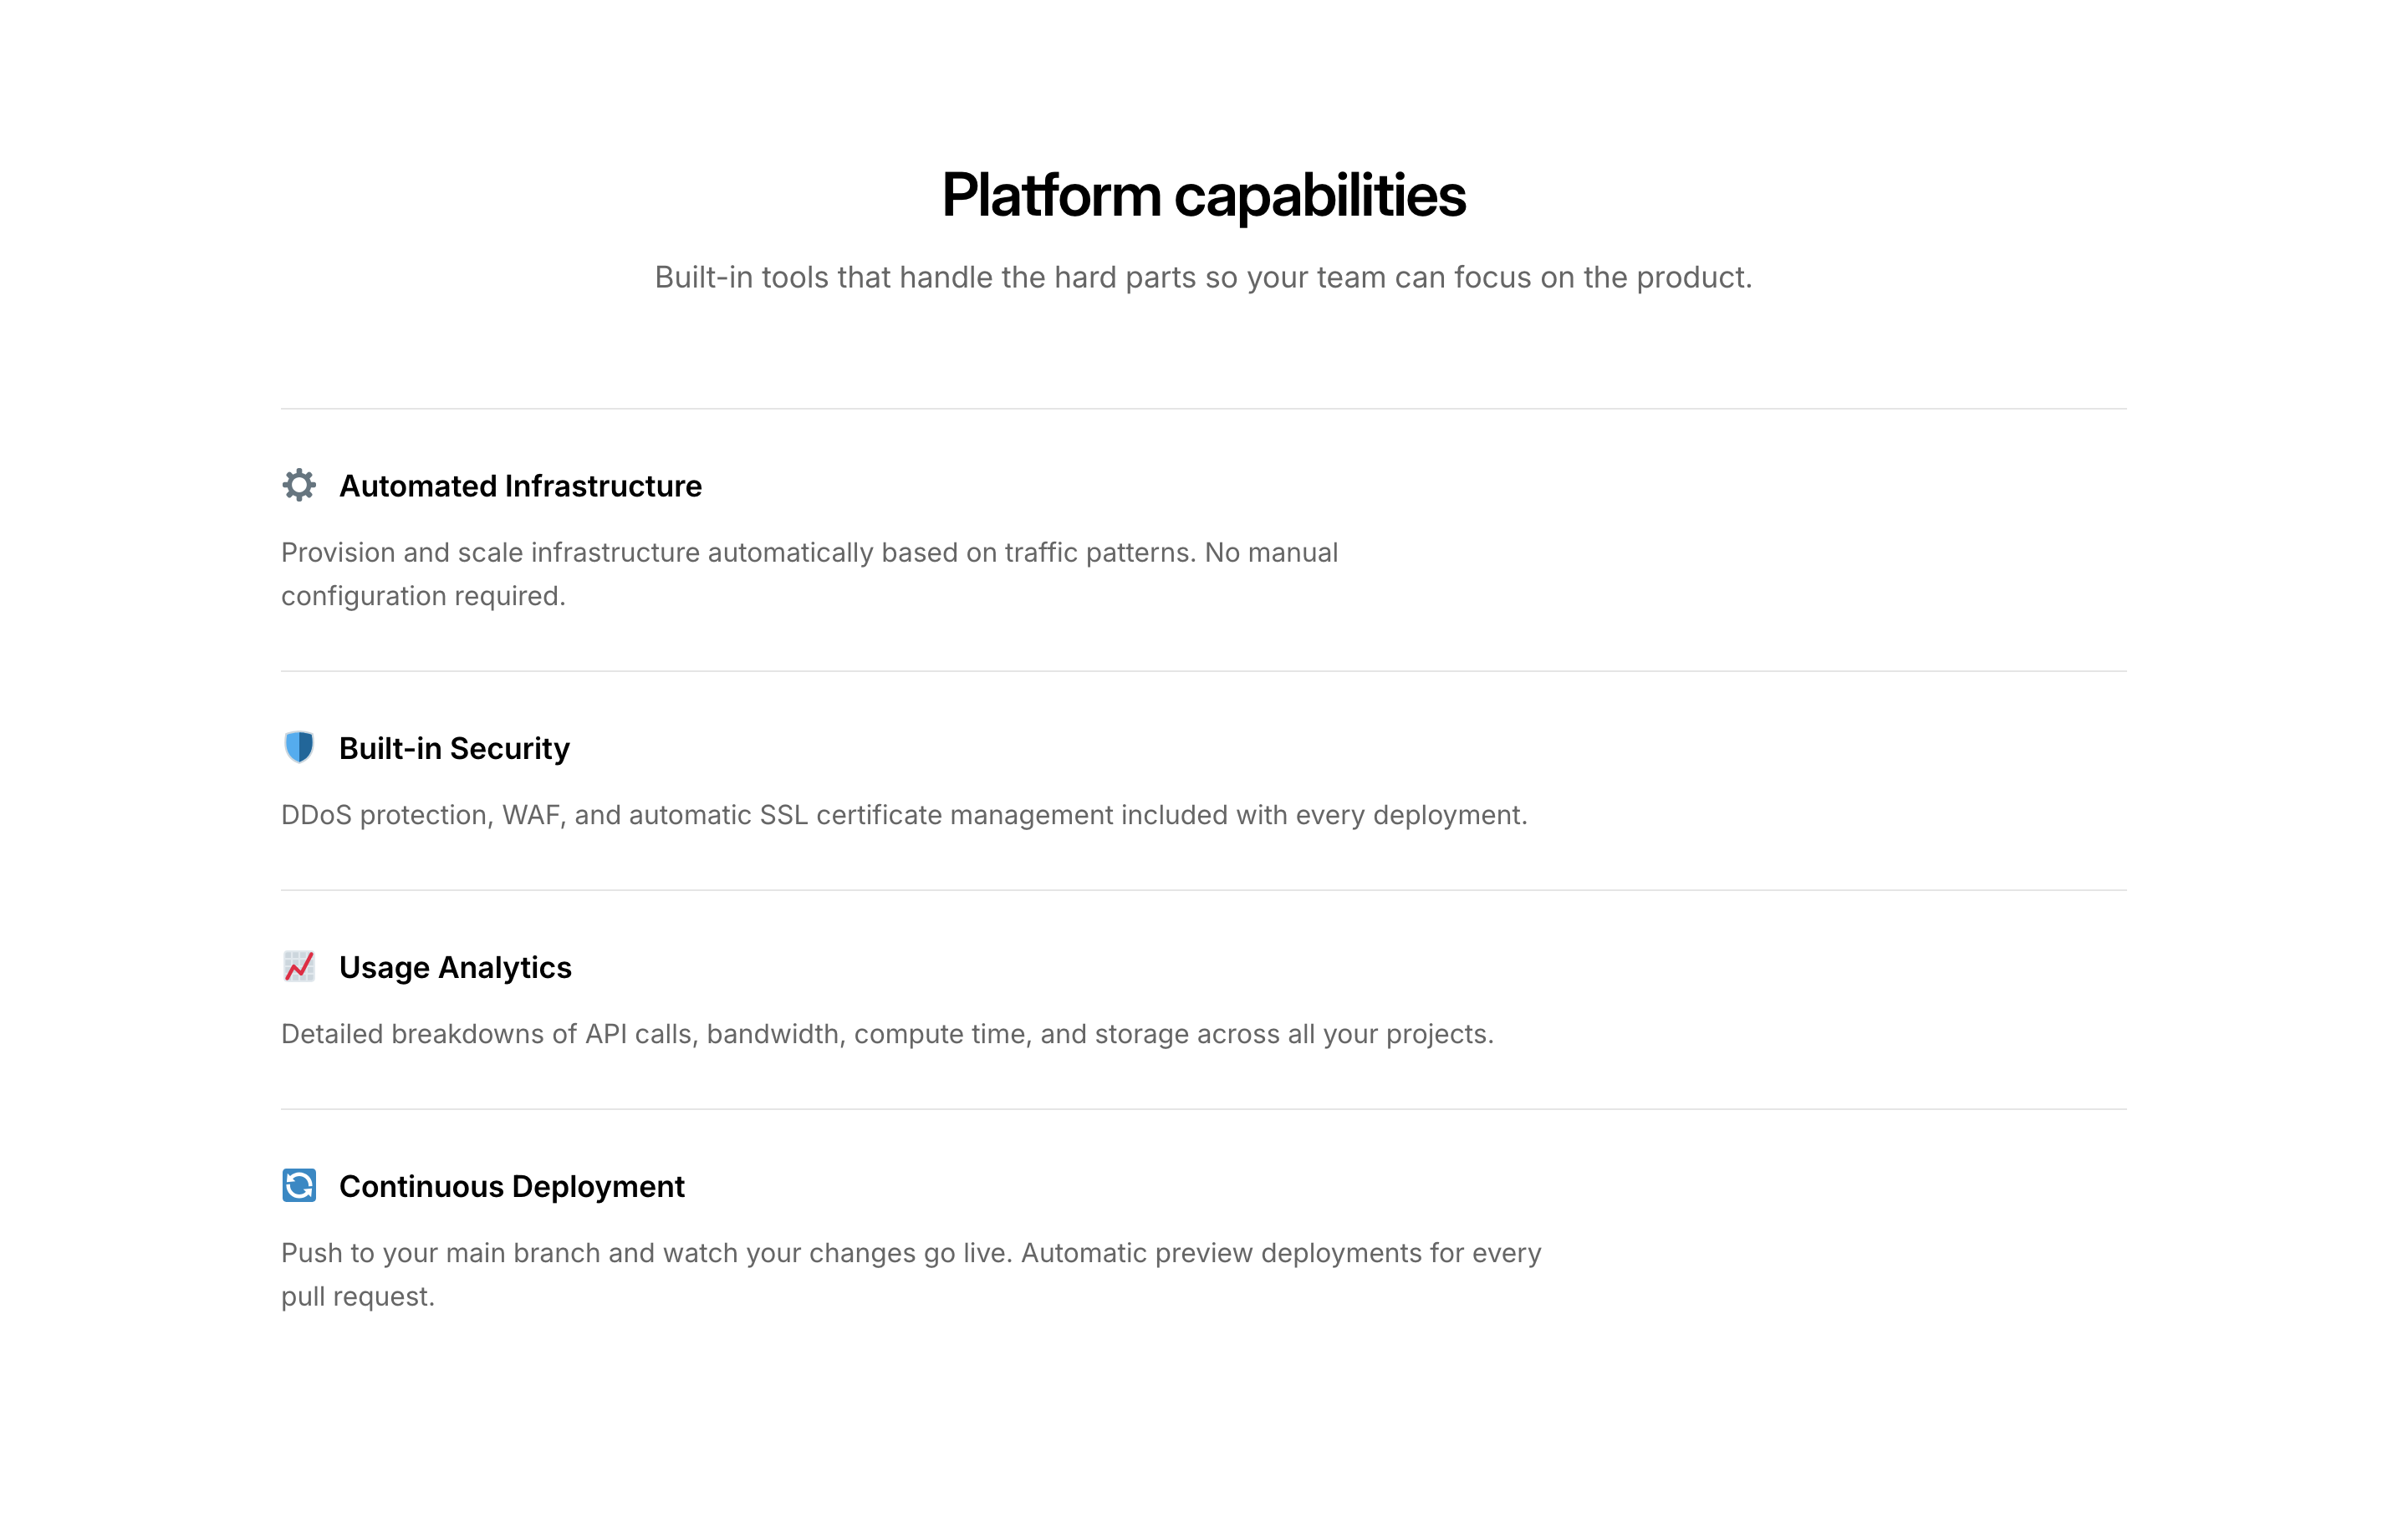Select the Automated Infrastructure heading
The image size is (2408, 1533).
click(x=520, y=486)
